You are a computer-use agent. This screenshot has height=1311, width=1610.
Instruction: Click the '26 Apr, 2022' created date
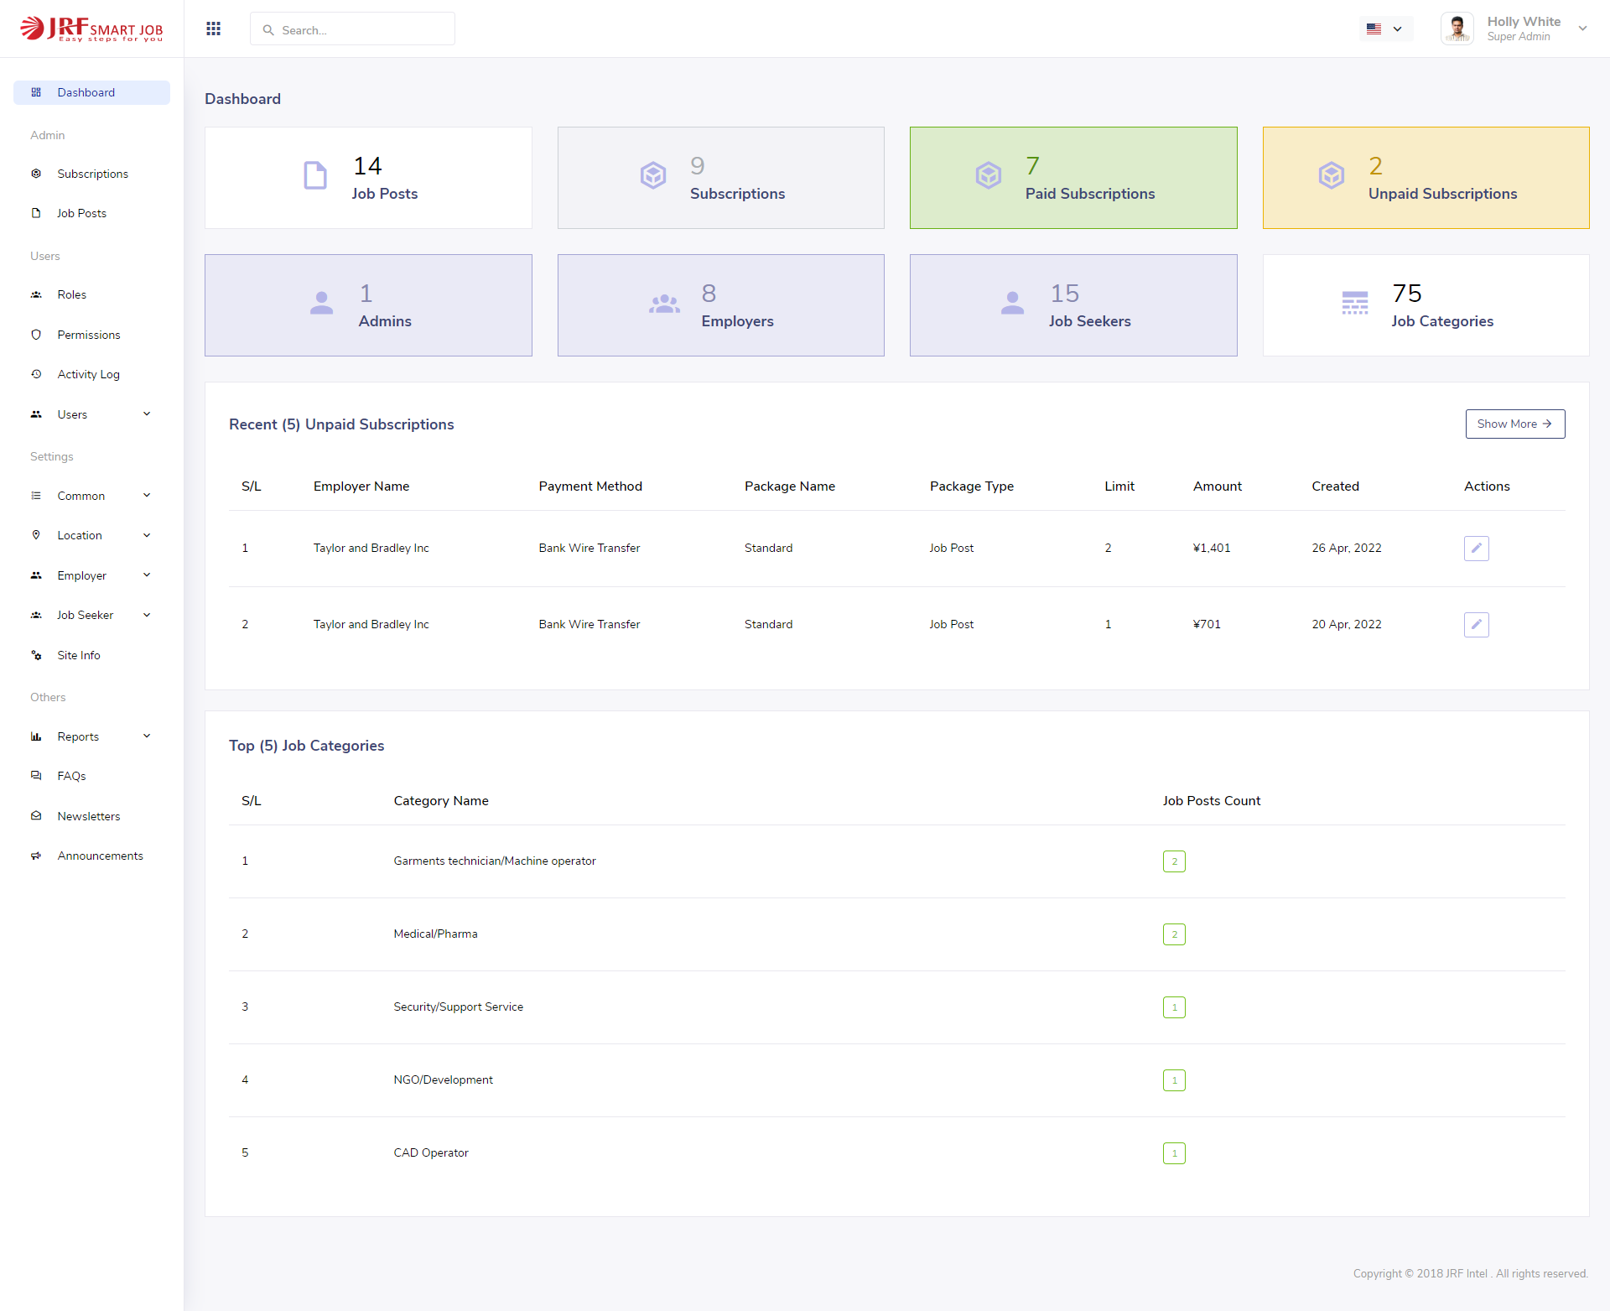pos(1347,548)
